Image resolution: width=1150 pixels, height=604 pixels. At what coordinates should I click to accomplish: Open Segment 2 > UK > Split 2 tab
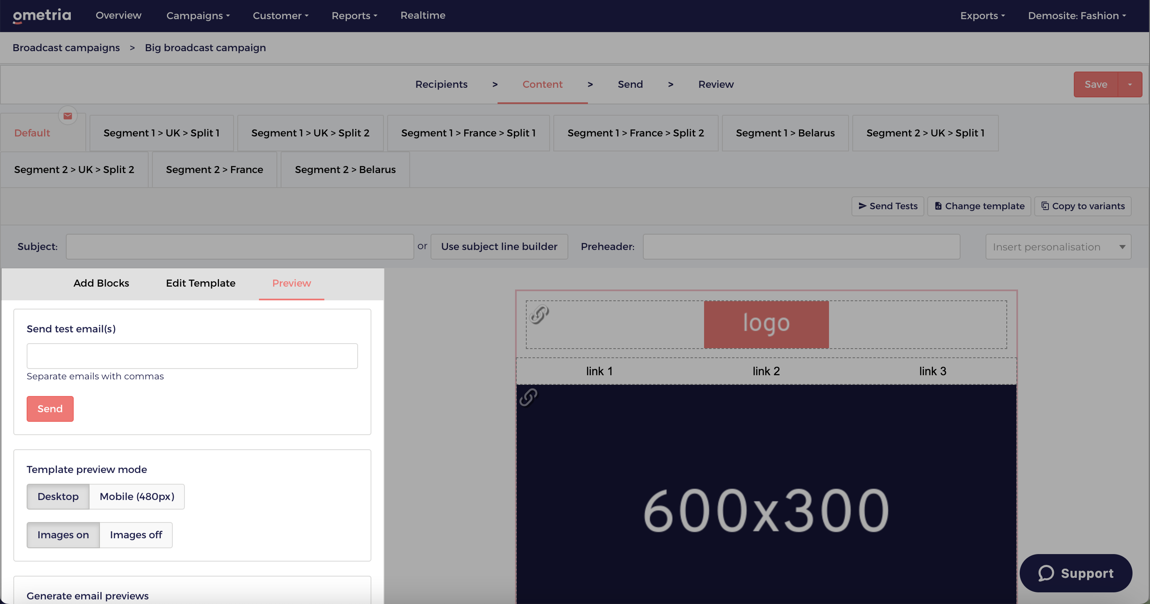74,170
